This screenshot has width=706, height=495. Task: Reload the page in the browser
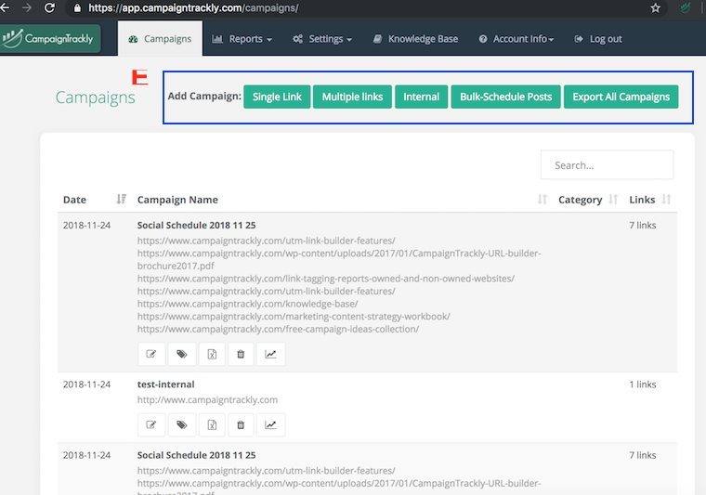pos(49,7)
